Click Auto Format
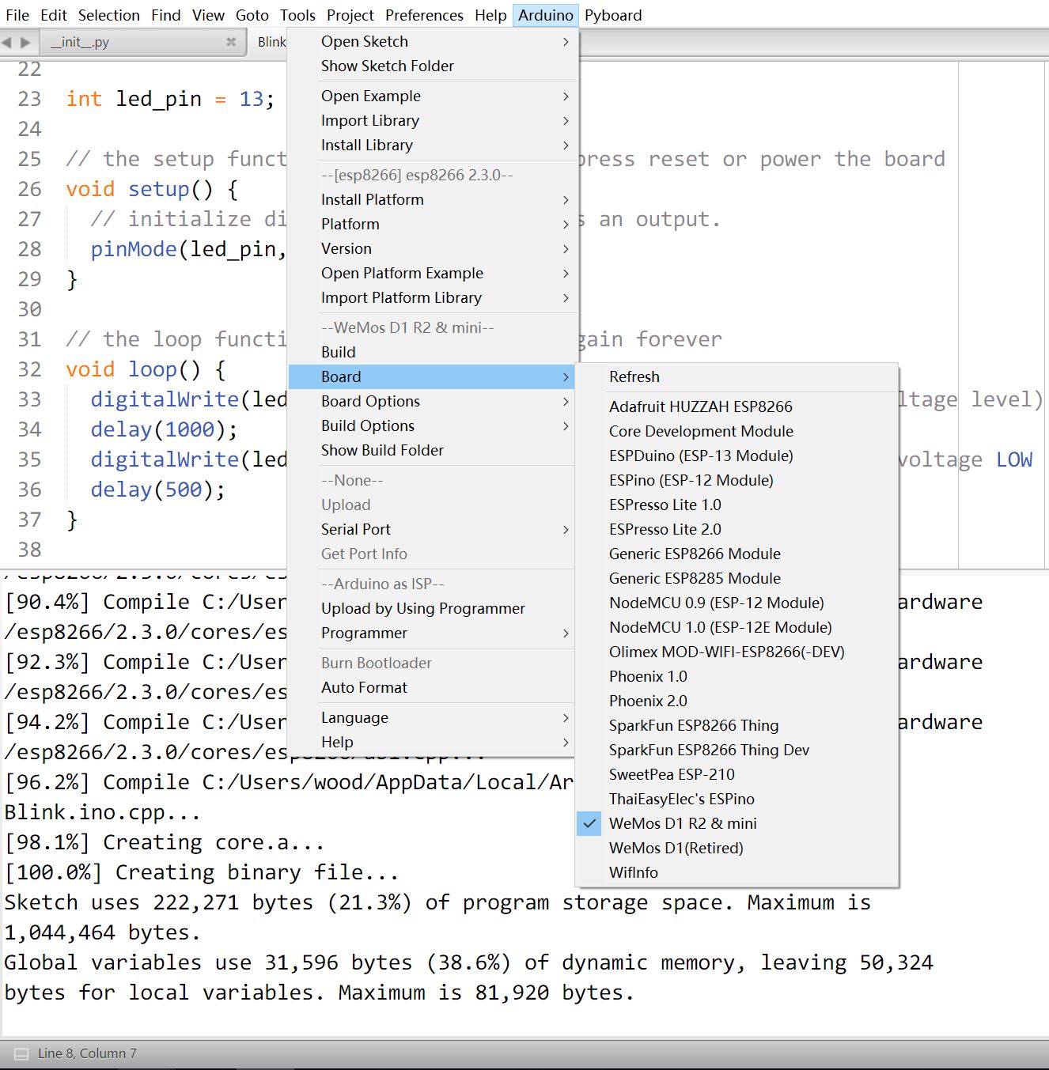Viewport: 1049px width, 1070px height. [433, 687]
